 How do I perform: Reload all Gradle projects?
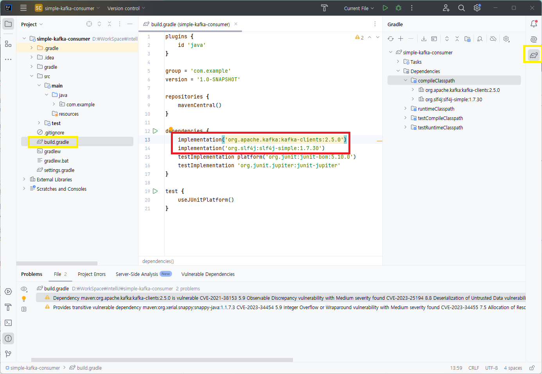click(x=391, y=39)
